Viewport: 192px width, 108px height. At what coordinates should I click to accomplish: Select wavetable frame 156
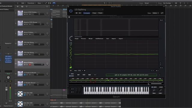[93, 80]
